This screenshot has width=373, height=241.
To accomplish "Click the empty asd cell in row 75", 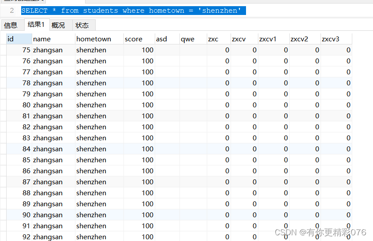I will (x=167, y=50).
